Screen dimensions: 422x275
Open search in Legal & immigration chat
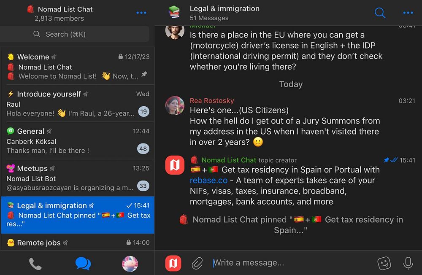click(x=380, y=13)
